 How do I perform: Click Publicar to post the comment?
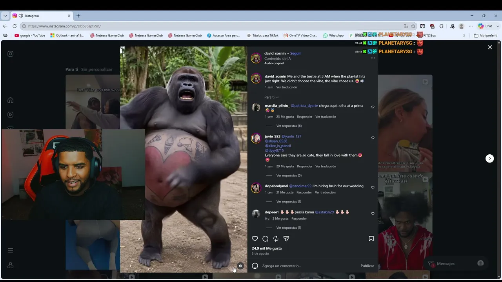pos(367,266)
